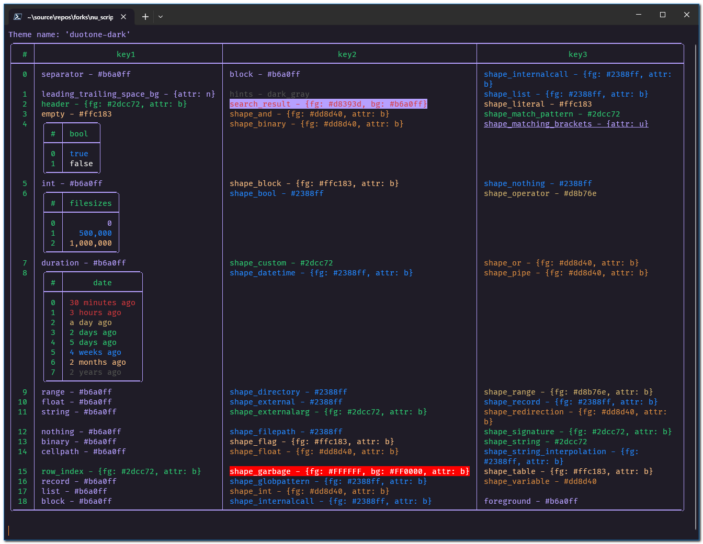Click the shape_and entry
Viewport: 703px width, 544px height.
coord(310,114)
